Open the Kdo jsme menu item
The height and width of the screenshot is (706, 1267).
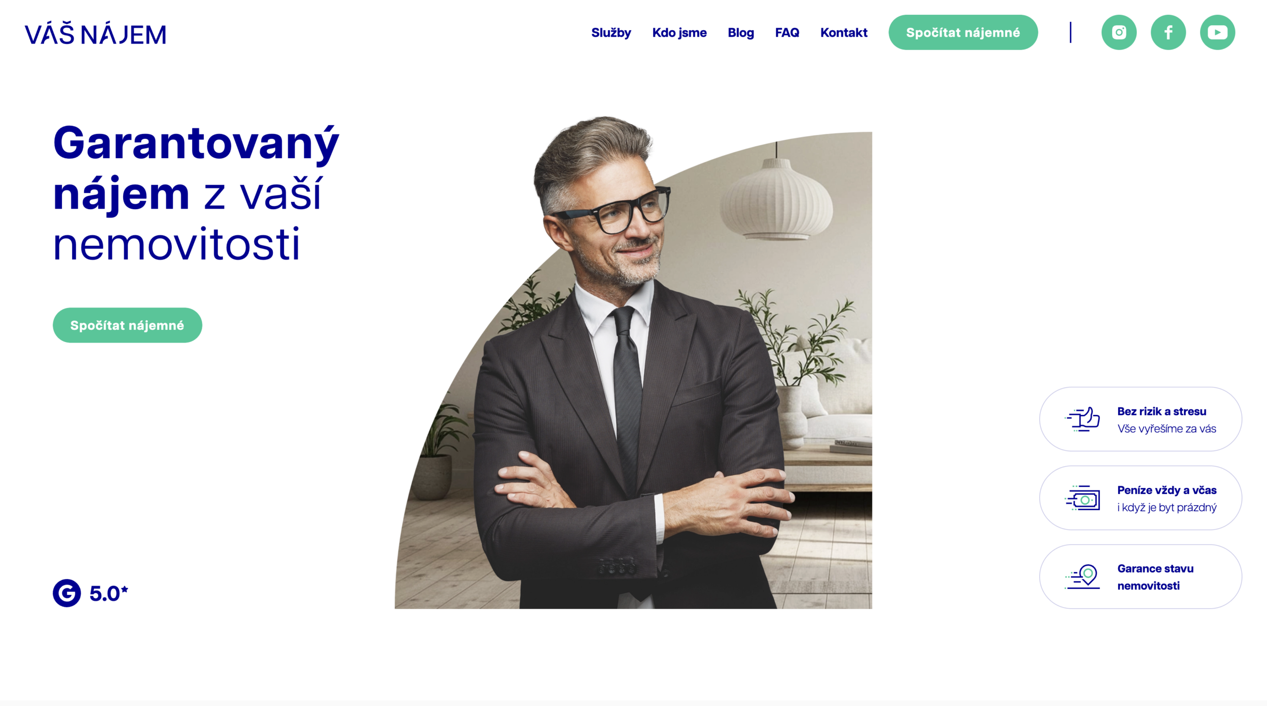pyautogui.click(x=679, y=33)
